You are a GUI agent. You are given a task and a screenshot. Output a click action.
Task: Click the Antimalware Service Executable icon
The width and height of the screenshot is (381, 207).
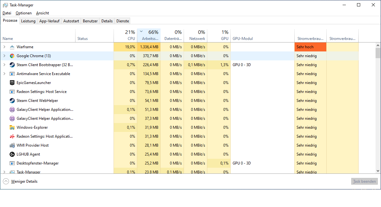click(12, 74)
